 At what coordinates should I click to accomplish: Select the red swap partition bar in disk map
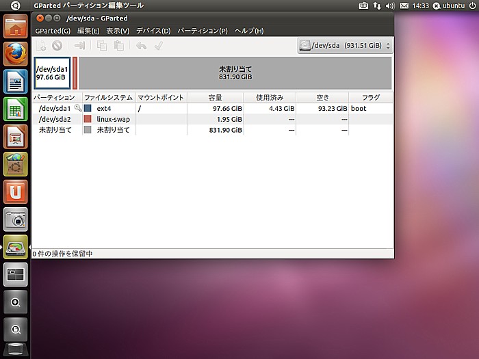75,73
